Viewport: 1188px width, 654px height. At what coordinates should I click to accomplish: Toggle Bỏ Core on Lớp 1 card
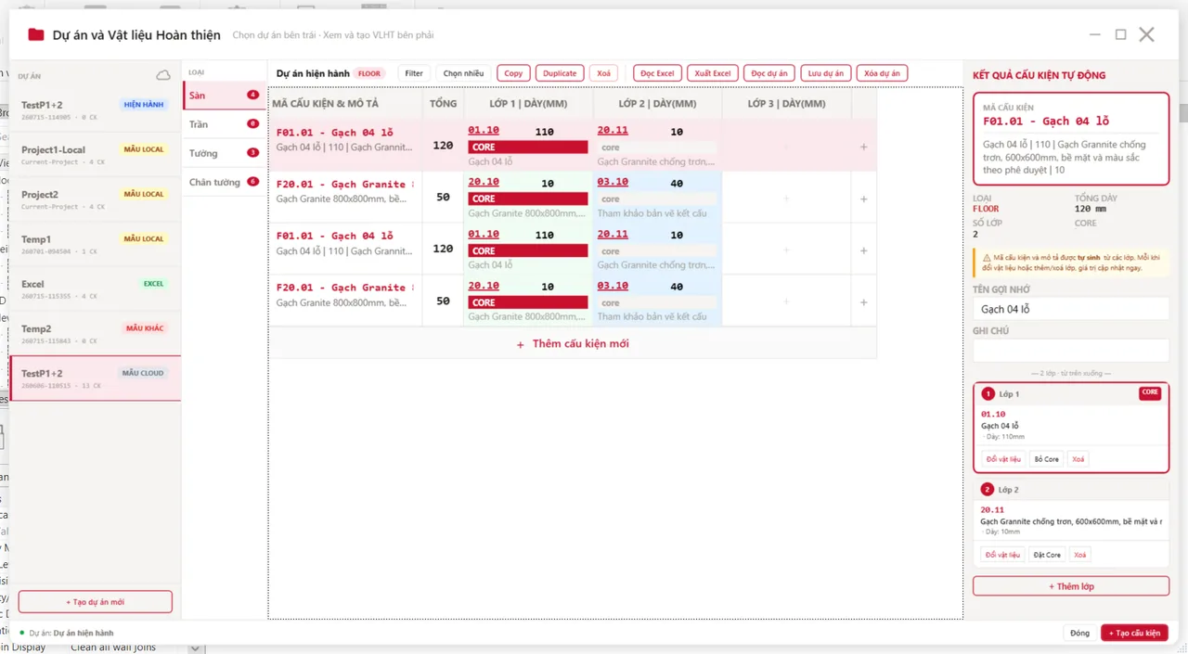point(1046,459)
